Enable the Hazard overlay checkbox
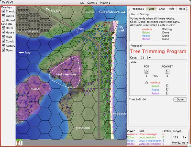Viewport: 191px width, 147px height. click(x=3, y=20)
